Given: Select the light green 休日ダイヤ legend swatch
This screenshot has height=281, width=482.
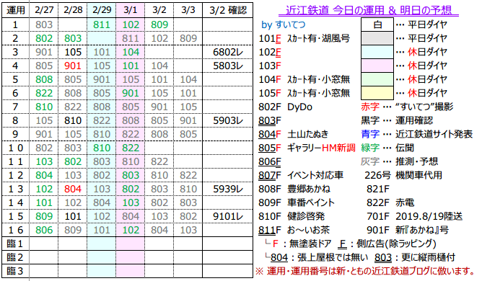Looking at the screenshot, I should tap(377, 79).
